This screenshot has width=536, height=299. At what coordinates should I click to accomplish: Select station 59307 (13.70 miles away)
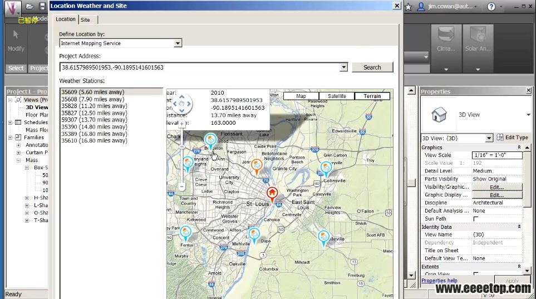click(111, 120)
